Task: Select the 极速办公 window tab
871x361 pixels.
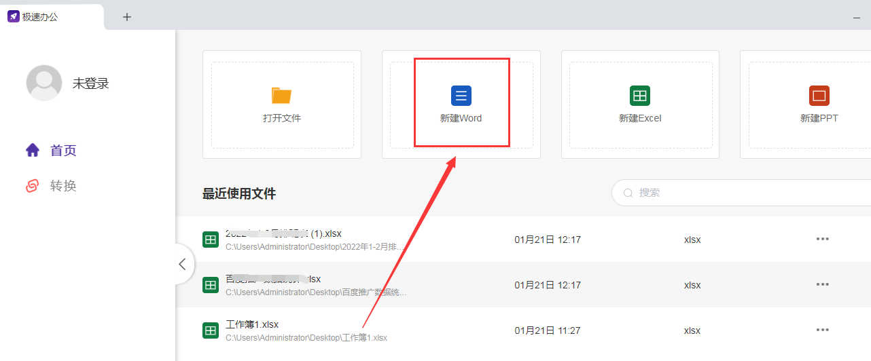Action: (52, 17)
